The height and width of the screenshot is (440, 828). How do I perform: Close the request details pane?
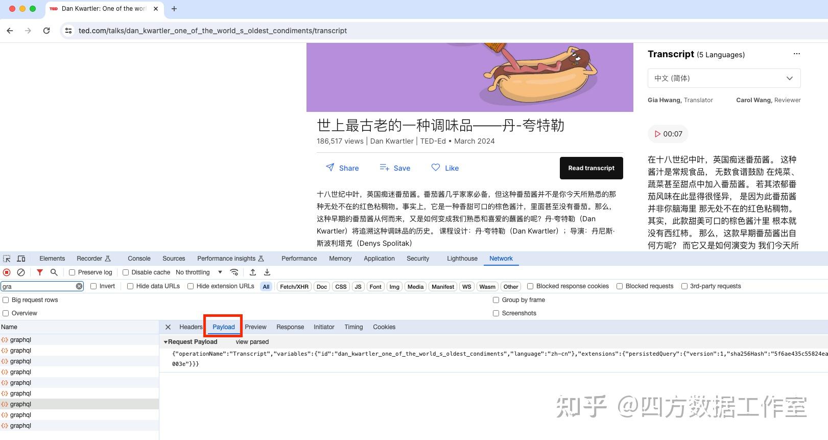pos(168,327)
